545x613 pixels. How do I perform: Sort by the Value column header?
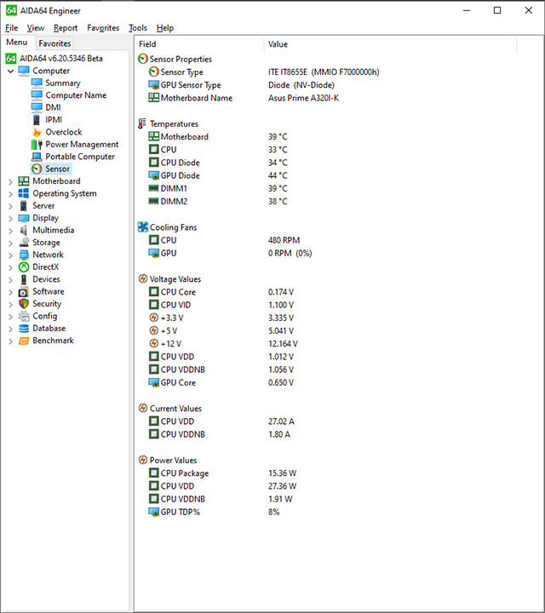pyautogui.click(x=390, y=44)
